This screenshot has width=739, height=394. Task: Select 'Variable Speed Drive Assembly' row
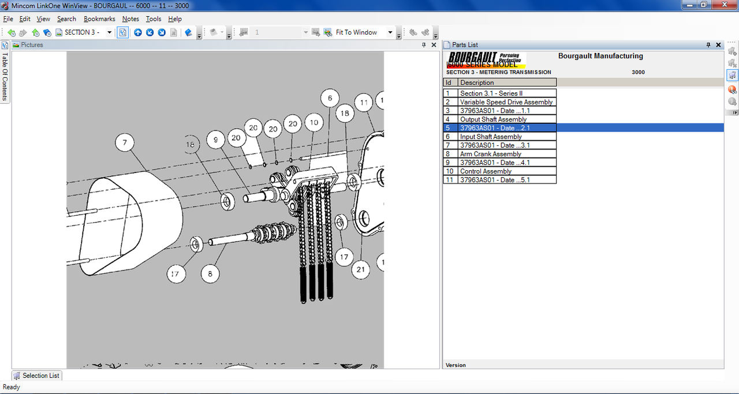click(500, 102)
